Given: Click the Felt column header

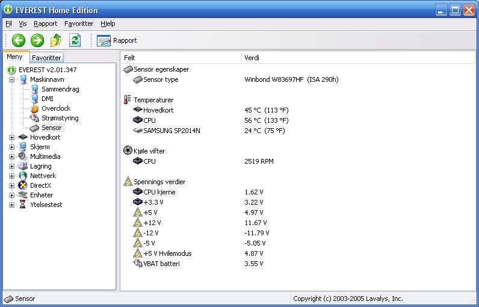Looking at the screenshot, I should (181, 58).
